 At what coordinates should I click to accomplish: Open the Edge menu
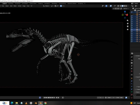[x=24, y=6]
